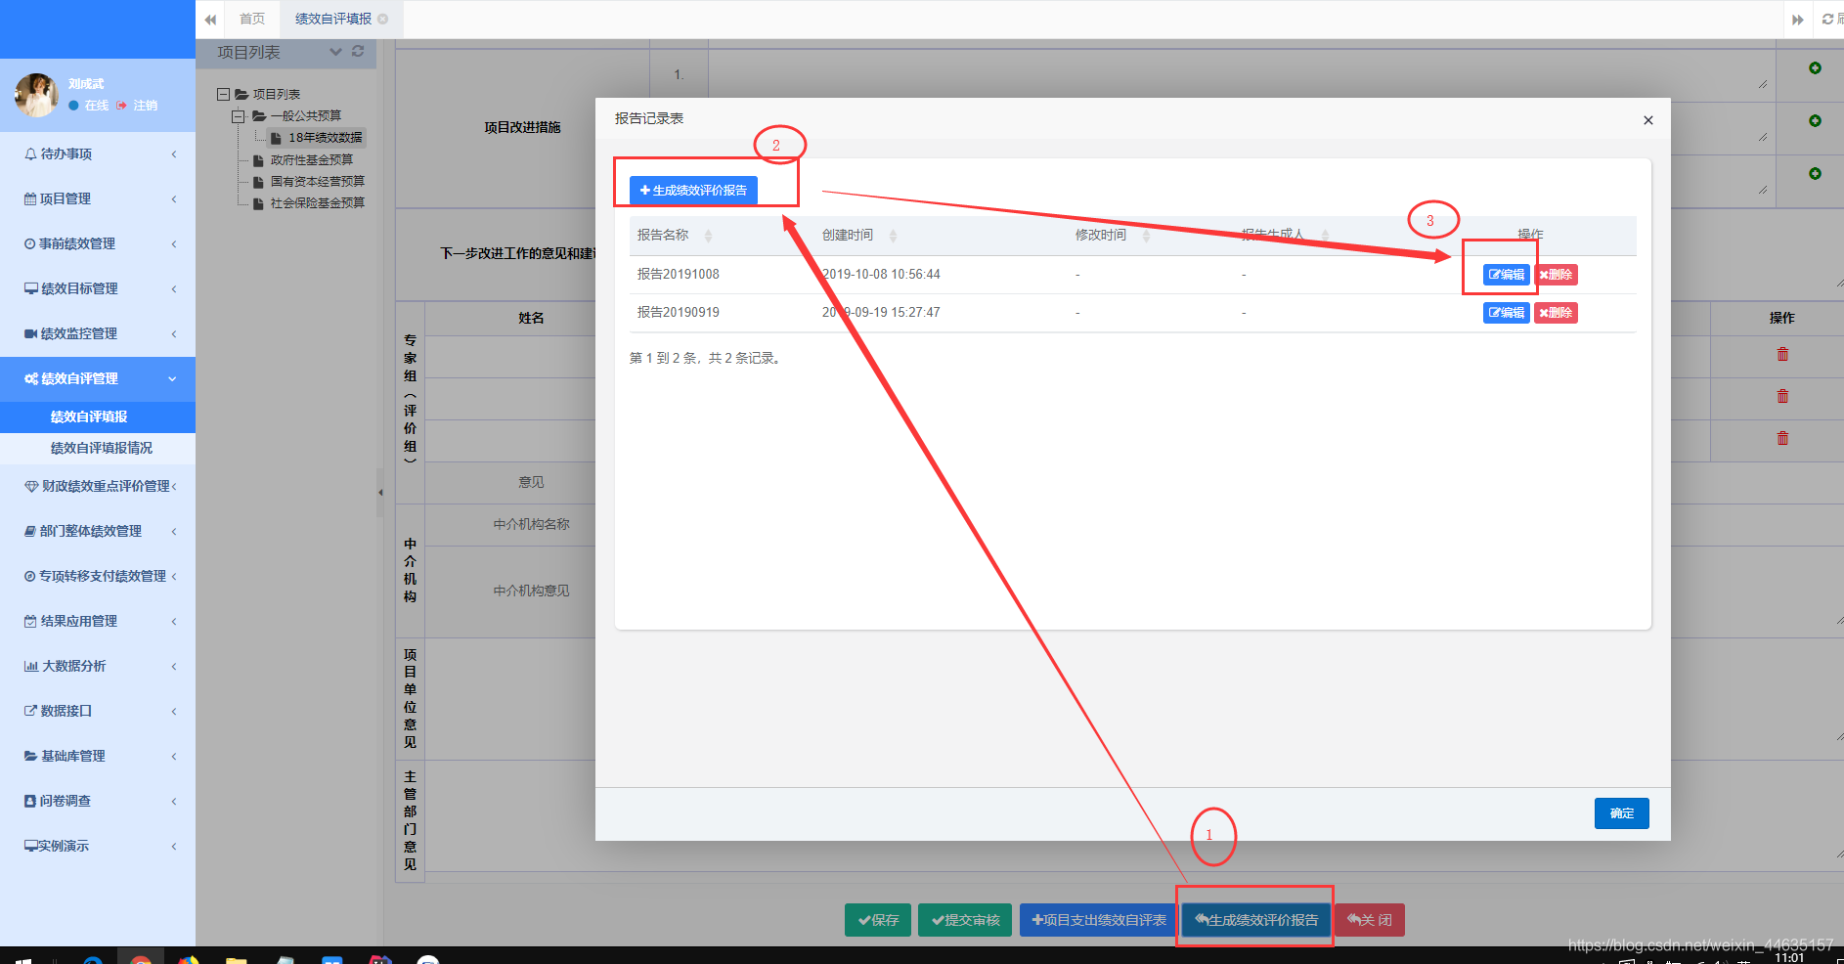Select 政府性基金预算 in the project tree

click(311, 159)
